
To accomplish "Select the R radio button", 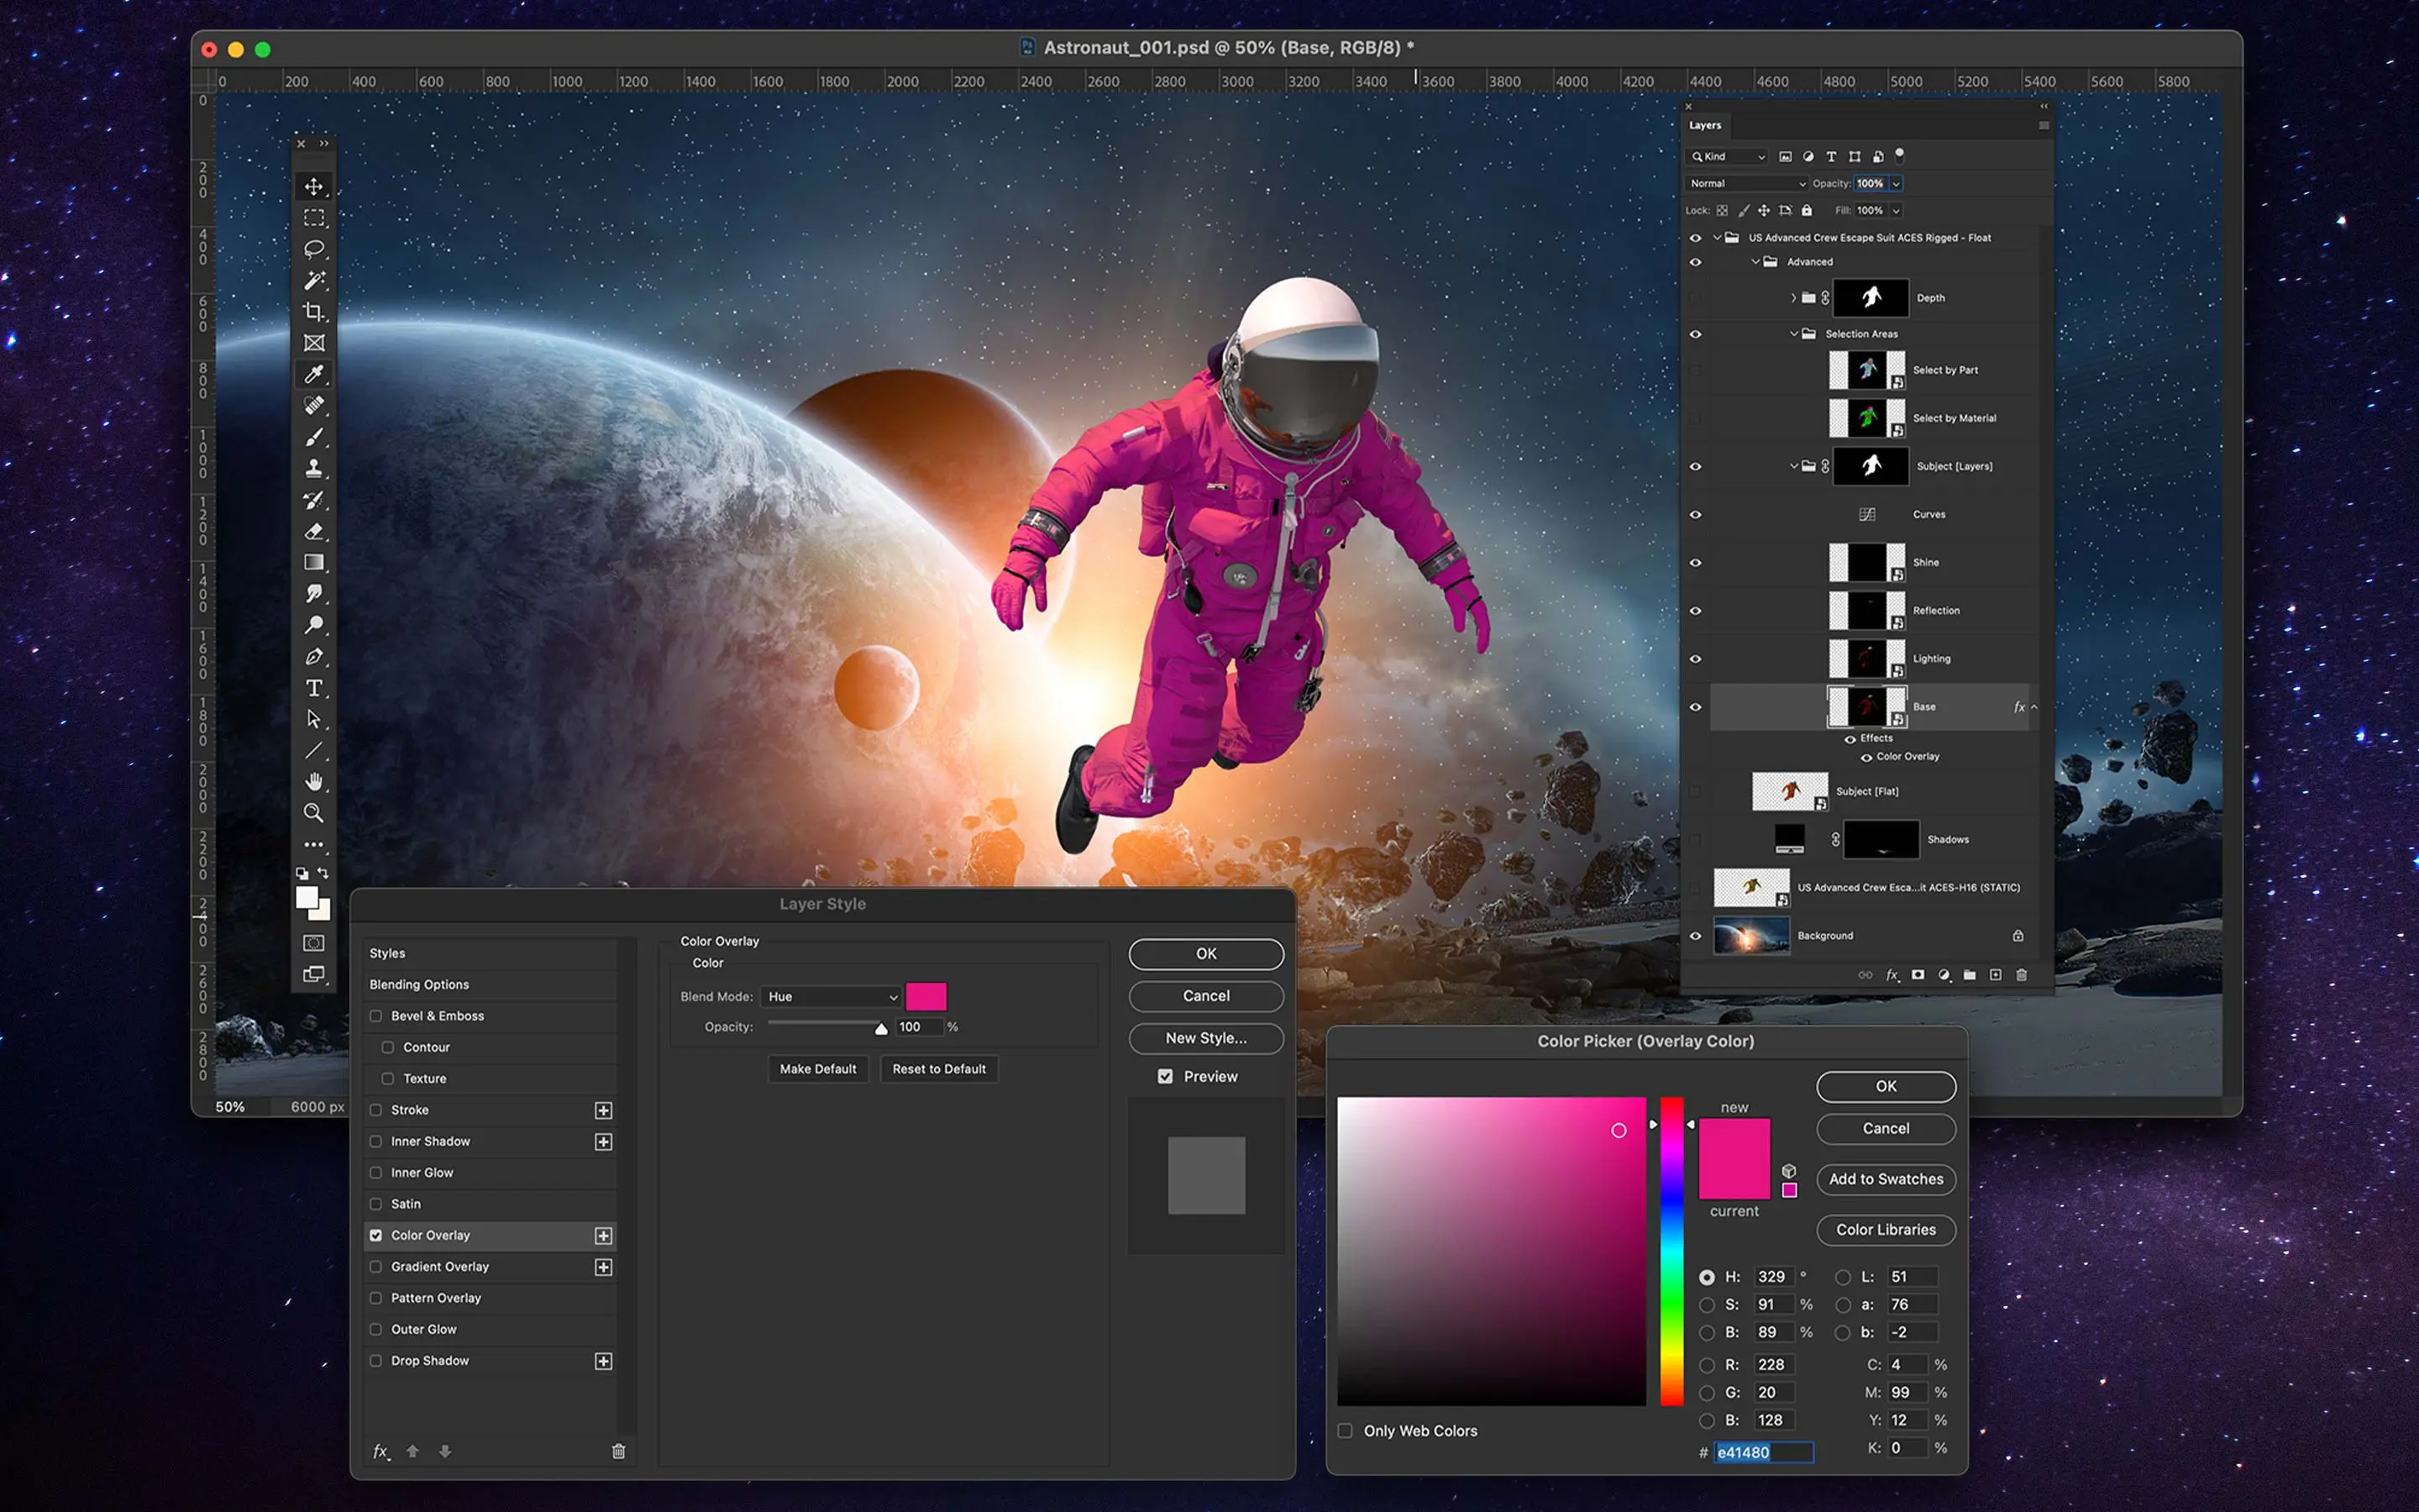I will coord(1708,1365).
